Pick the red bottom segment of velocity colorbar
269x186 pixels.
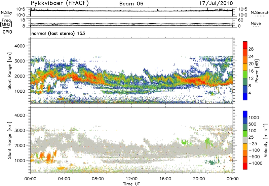(x=245, y=166)
